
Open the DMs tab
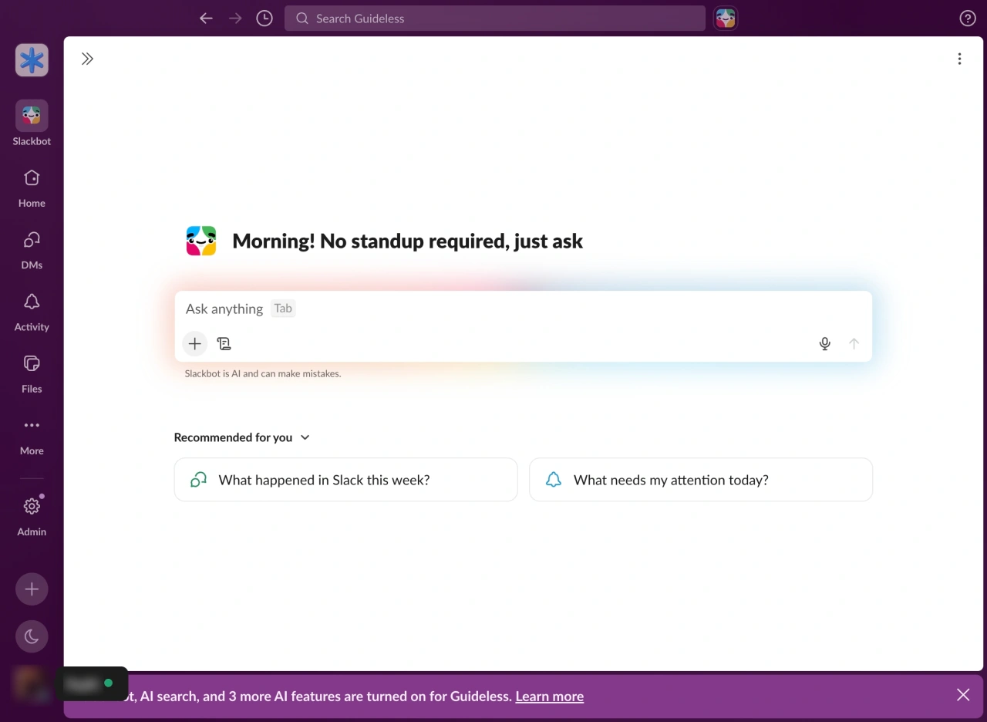[x=32, y=250]
